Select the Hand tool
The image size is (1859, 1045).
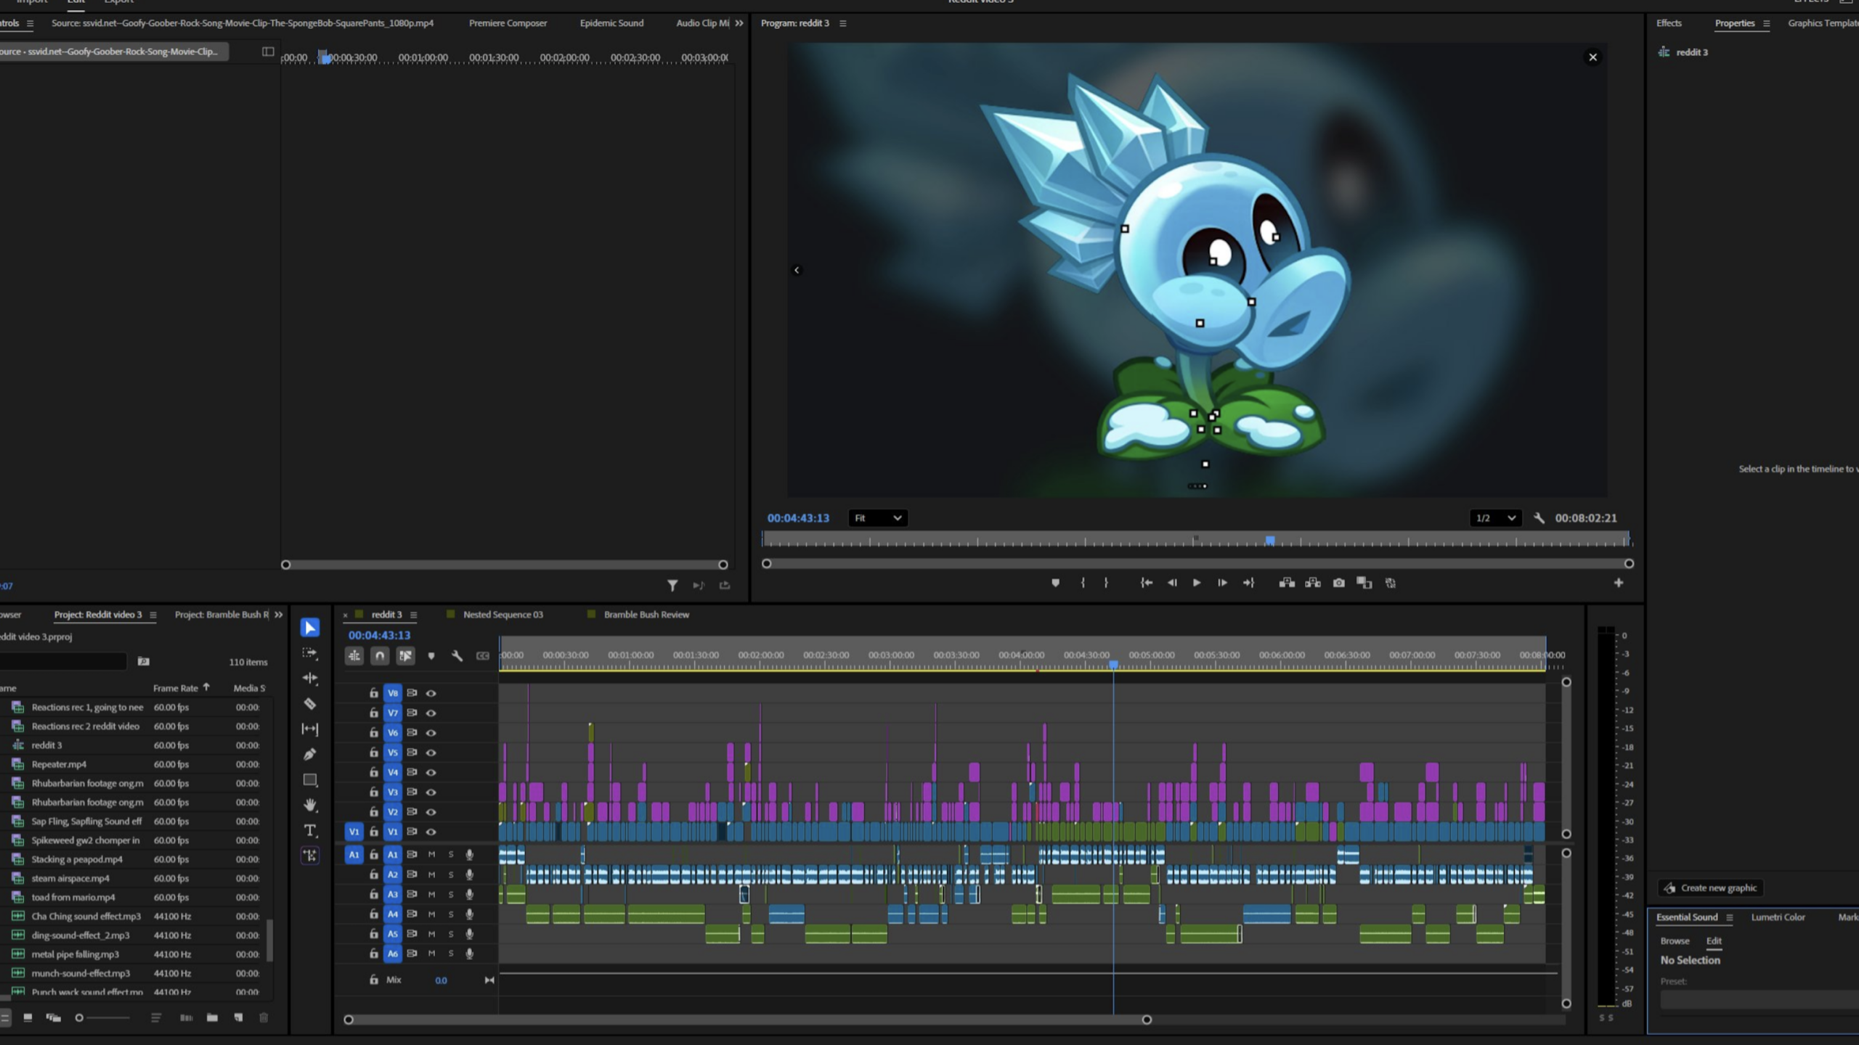(310, 805)
